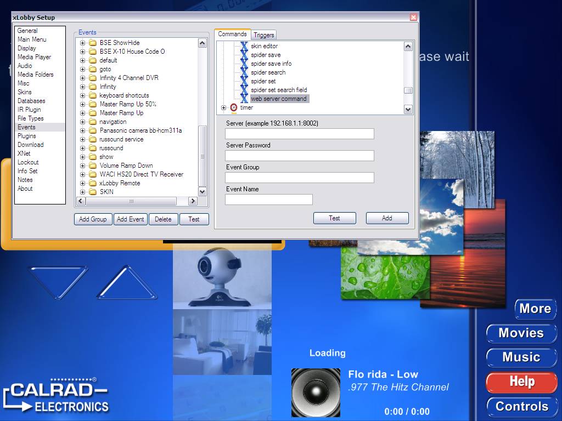
Task: Click the More skin button
Action: pos(535,309)
